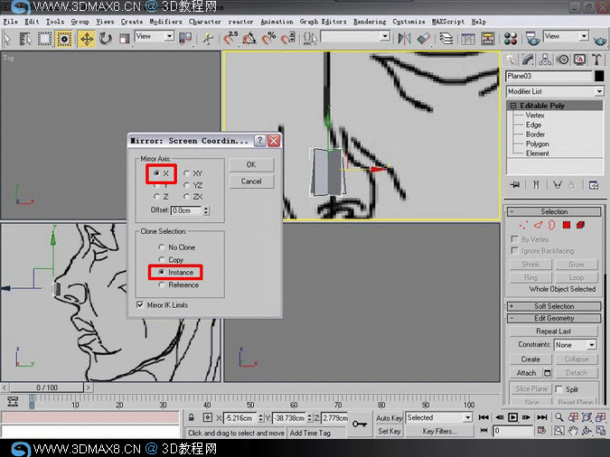Screen dimensions: 610x457
Task: Choose Copy clone option
Action: (x=162, y=259)
